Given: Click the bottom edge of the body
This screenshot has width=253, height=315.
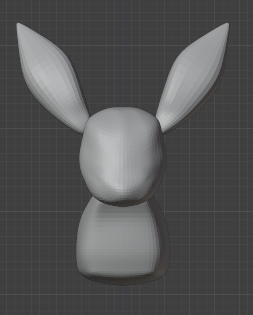Looking at the screenshot, I should click(x=121, y=283).
